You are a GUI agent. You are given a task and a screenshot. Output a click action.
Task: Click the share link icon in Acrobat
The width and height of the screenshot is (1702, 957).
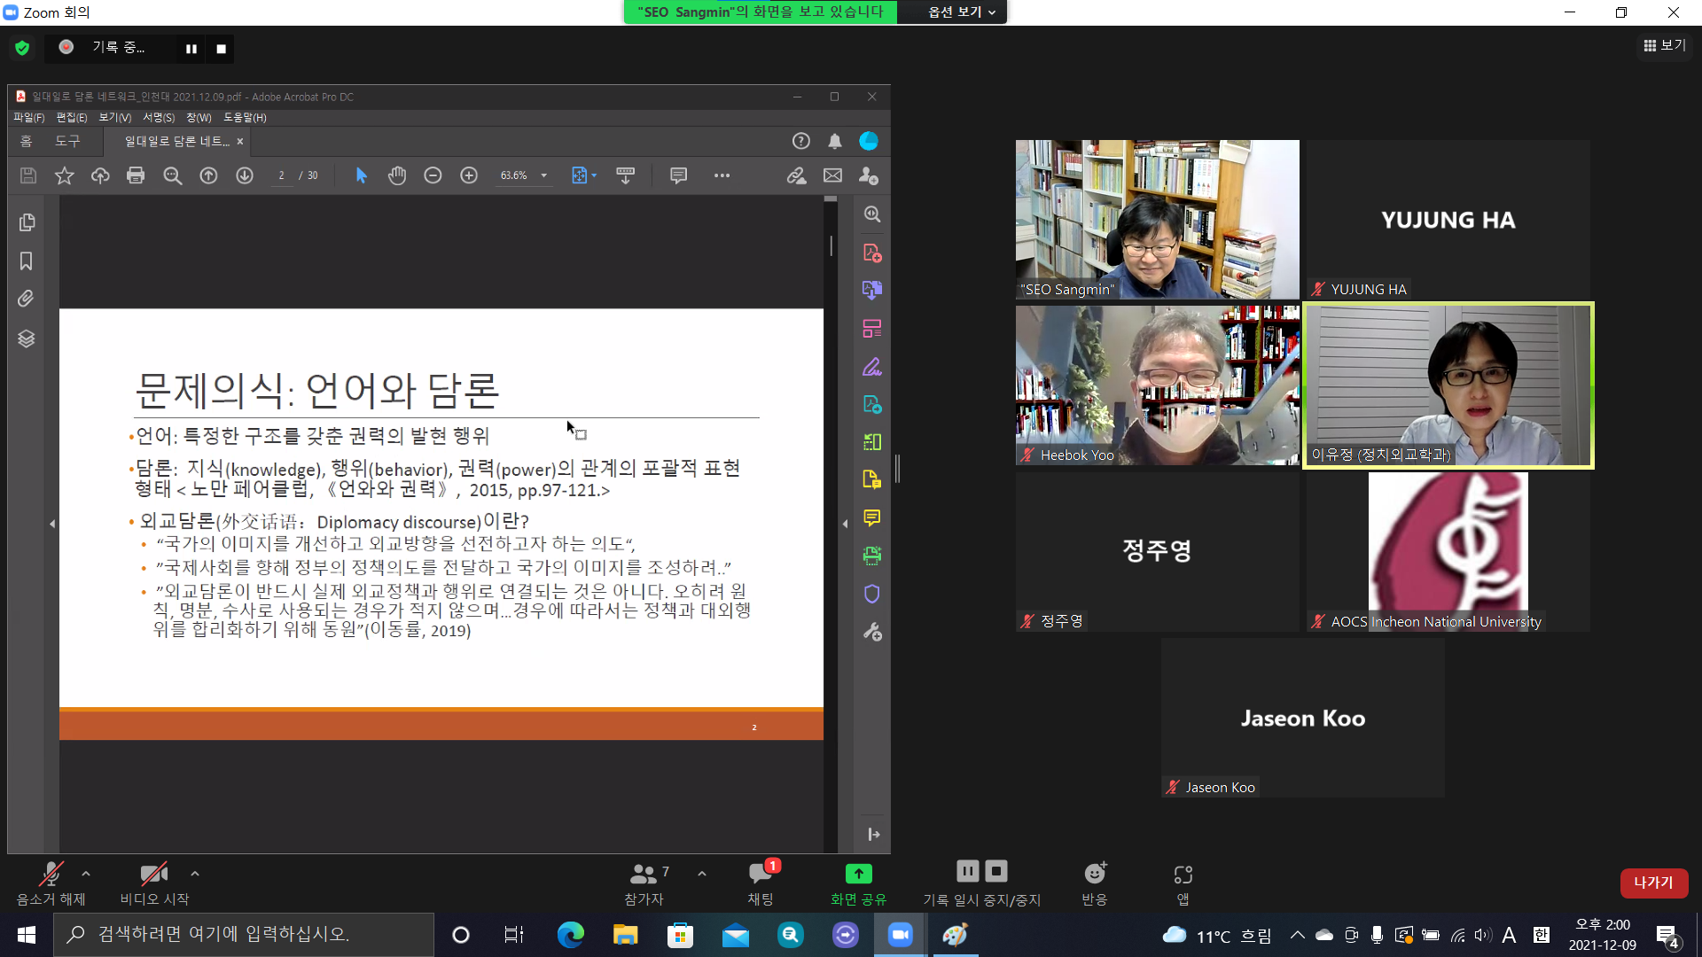click(796, 175)
